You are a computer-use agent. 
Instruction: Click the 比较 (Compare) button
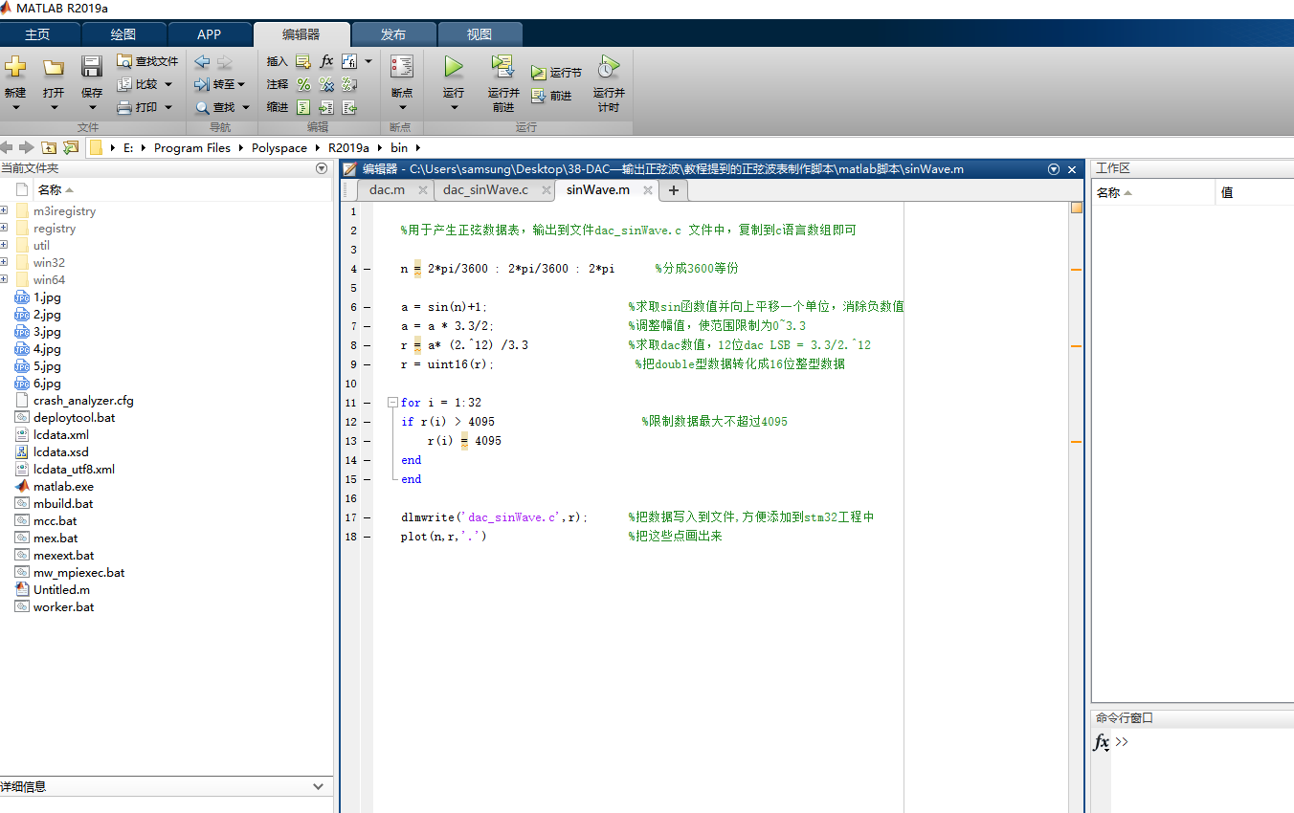[145, 84]
